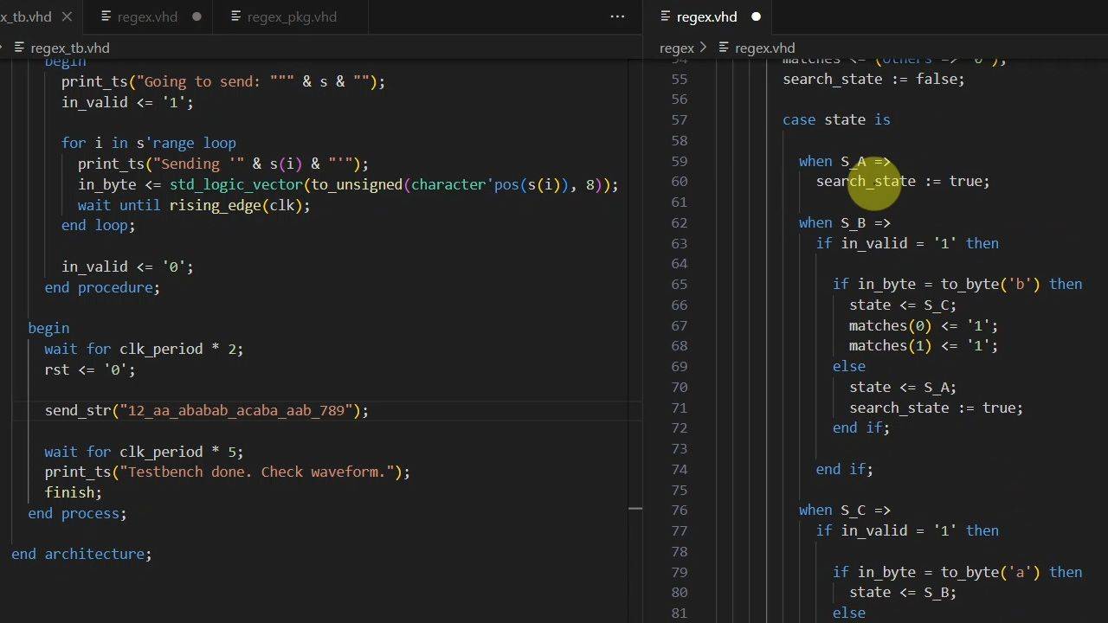Screen dimensions: 1108x623
Task: Click line number 76 in the gutter
Action: pos(679,511)
